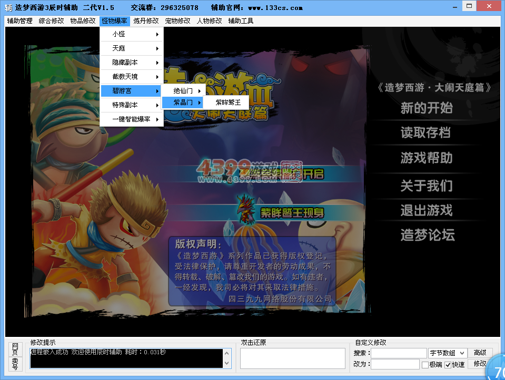Open the 怪物爆率 menu

(115, 21)
